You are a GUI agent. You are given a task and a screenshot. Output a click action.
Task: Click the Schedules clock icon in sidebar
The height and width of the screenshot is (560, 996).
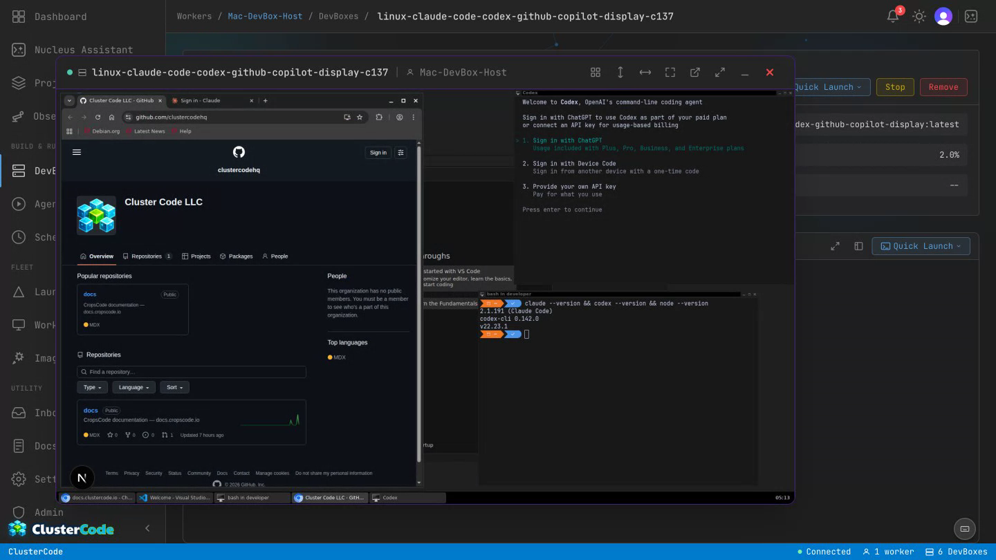point(19,237)
